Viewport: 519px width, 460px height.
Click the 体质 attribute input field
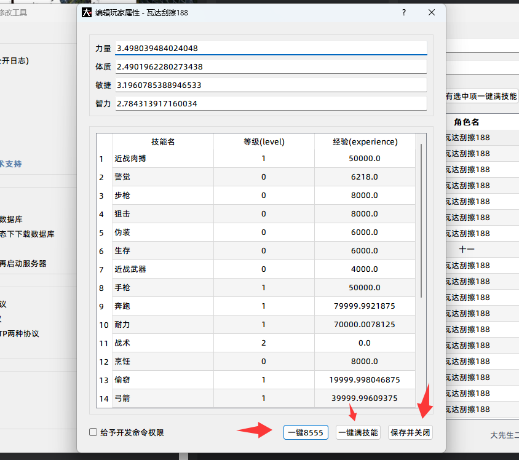(x=271, y=66)
